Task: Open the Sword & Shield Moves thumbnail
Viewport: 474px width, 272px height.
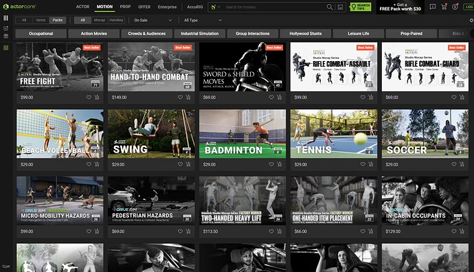Action: [x=242, y=67]
